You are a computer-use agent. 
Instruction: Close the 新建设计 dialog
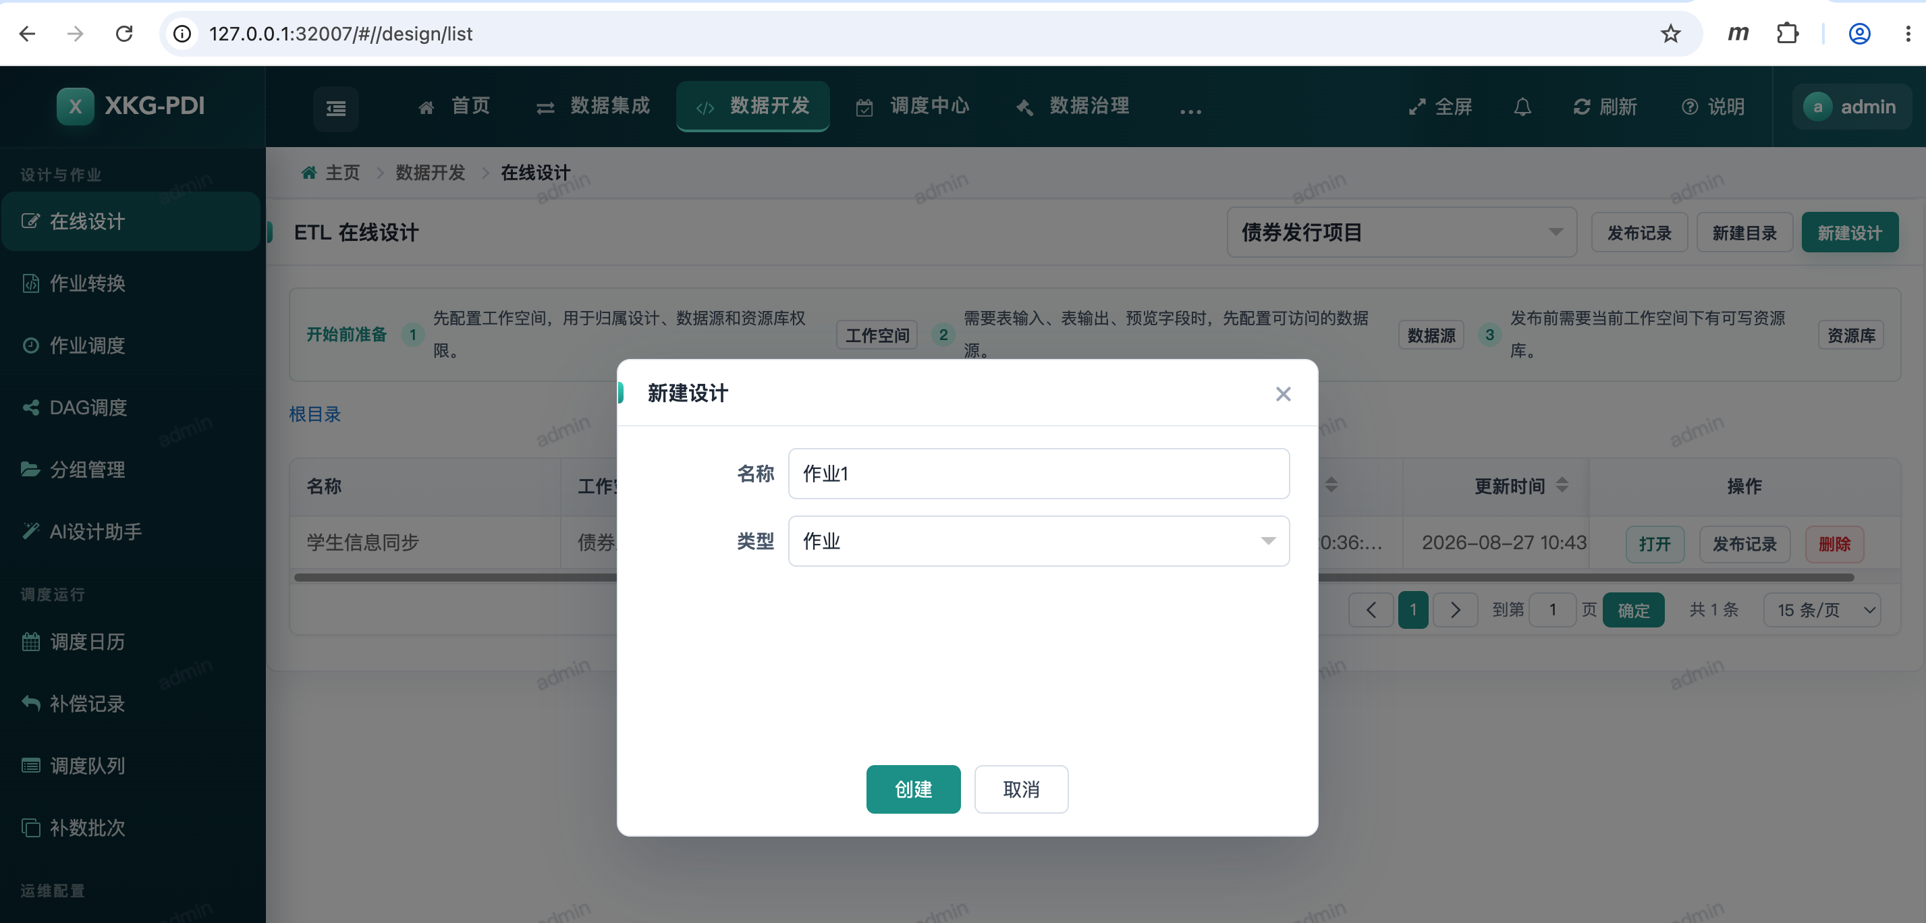click(x=1283, y=394)
